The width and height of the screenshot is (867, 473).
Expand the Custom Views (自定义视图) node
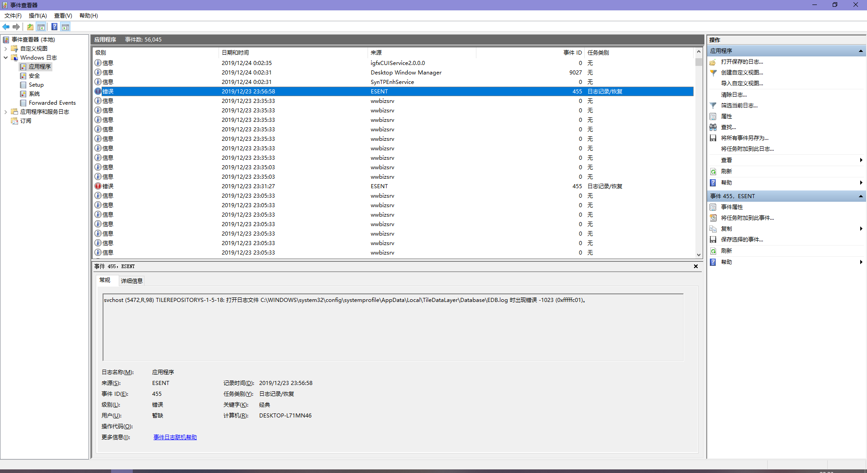pyautogui.click(x=5, y=49)
